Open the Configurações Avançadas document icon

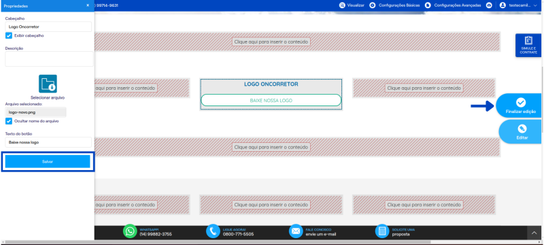coord(428,5)
